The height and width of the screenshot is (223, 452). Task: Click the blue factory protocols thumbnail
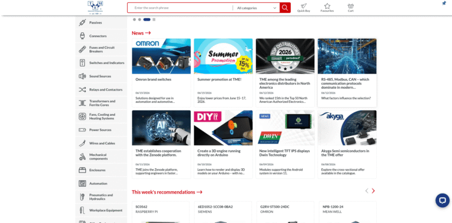coord(347,56)
